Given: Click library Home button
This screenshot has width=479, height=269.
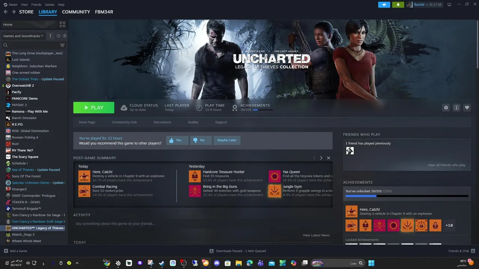Looking at the screenshot, I should pos(30,24).
